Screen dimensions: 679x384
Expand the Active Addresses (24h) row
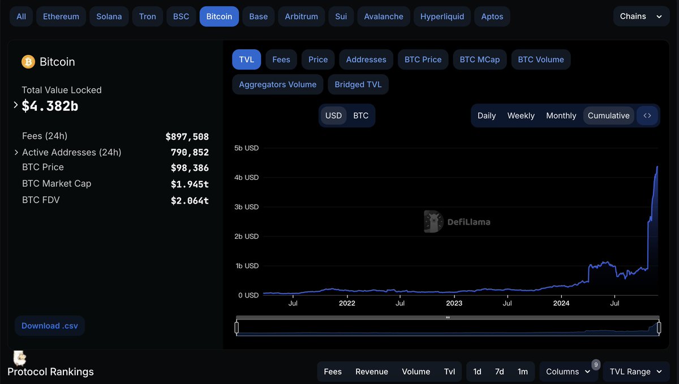(16, 152)
